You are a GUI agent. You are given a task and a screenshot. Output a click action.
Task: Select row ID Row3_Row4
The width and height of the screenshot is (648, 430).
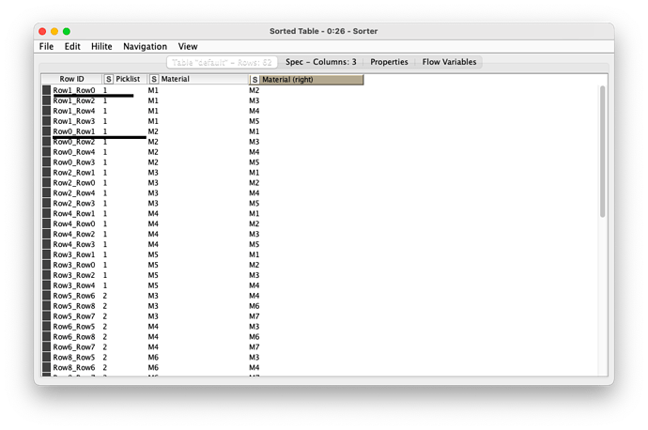click(74, 285)
